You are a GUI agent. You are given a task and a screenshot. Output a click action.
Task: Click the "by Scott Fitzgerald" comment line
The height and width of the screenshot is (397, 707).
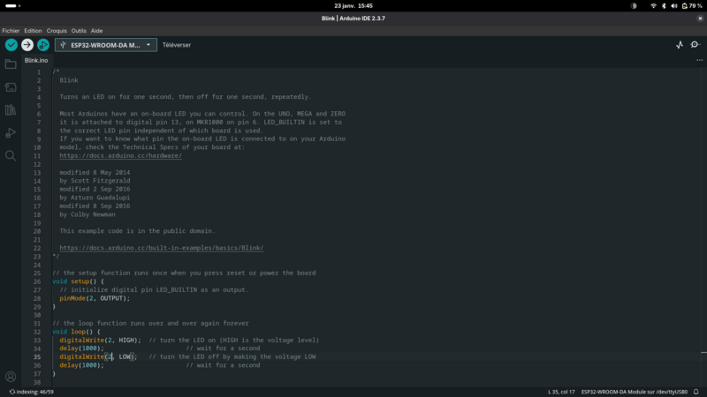point(95,181)
